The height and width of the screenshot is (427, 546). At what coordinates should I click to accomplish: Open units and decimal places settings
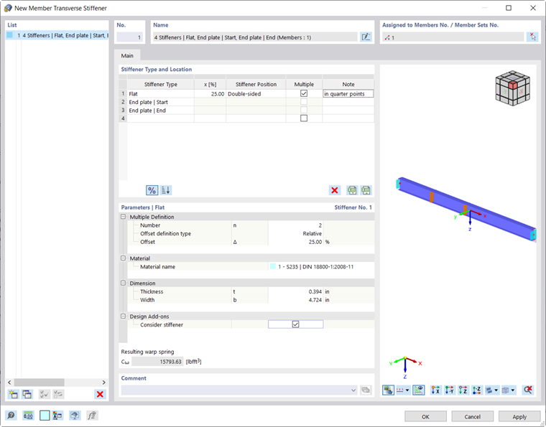(x=28, y=416)
